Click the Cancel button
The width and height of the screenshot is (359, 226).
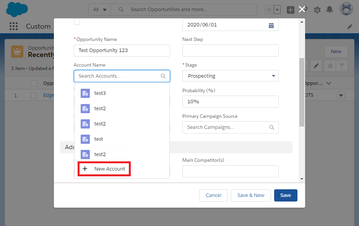[213, 195]
